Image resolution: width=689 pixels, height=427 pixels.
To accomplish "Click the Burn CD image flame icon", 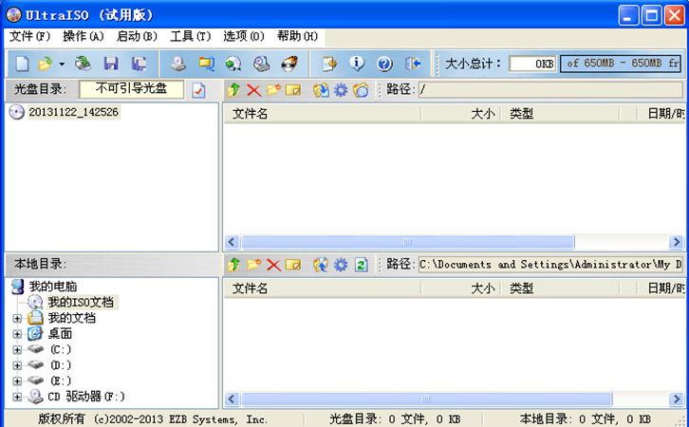I will point(289,64).
